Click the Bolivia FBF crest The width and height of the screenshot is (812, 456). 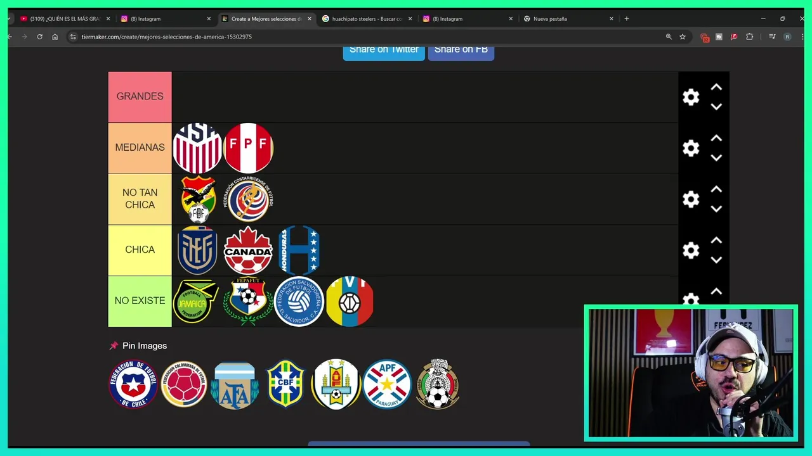click(198, 199)
